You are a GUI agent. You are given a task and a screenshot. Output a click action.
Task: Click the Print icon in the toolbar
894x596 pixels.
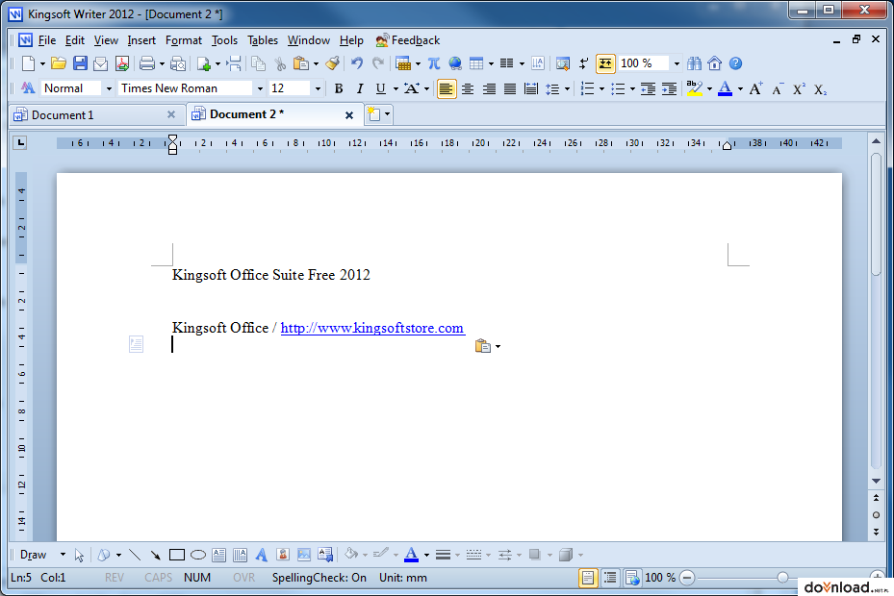[147, 63]
